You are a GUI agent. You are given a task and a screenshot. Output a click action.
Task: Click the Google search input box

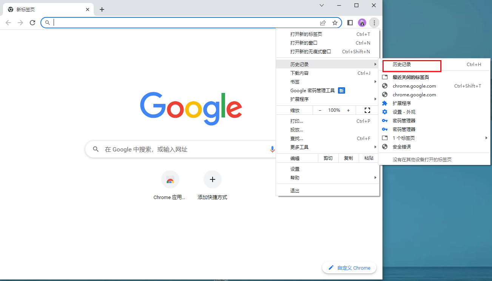pos(181,150)
